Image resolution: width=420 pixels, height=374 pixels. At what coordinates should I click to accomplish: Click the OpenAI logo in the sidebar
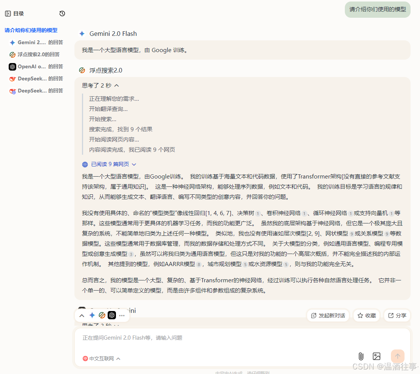pyautogui.click(x=12, y=67)
